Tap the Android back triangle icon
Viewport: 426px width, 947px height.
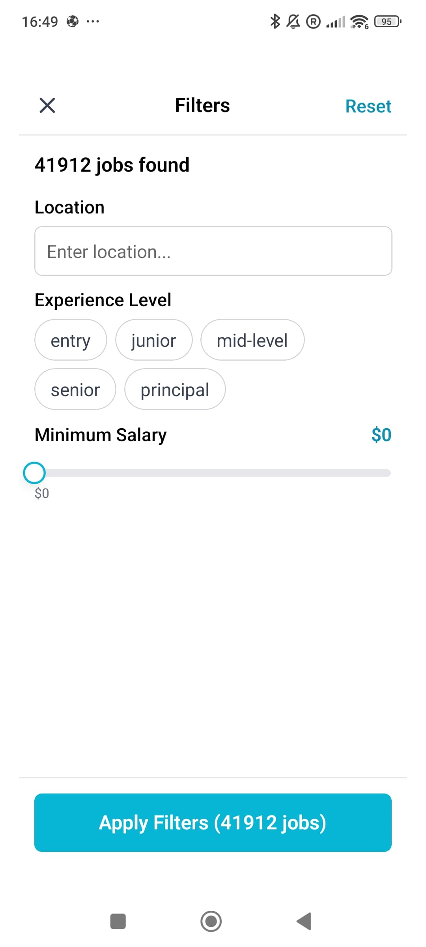304,921
